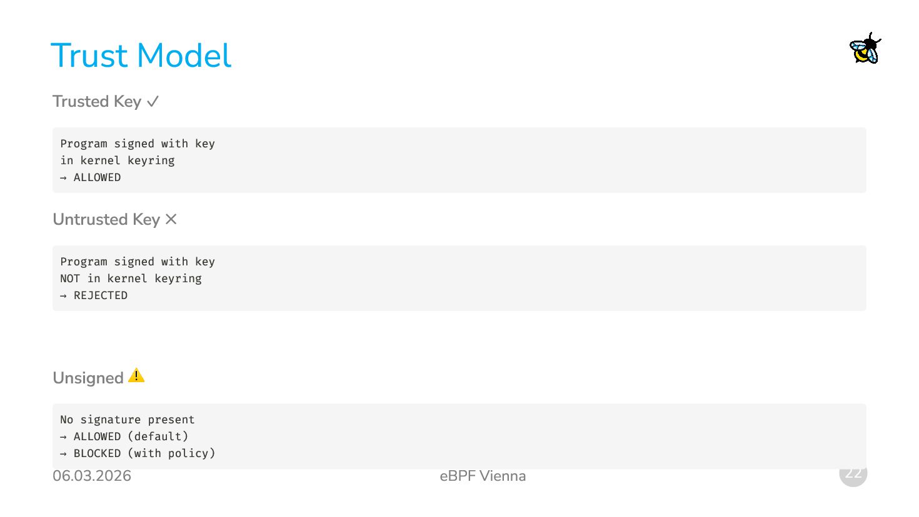Click the Unsigned heading text

pos(88,378)
